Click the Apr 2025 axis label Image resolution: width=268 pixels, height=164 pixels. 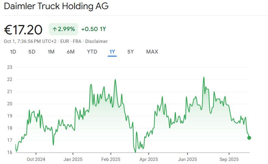coord(148,159)
